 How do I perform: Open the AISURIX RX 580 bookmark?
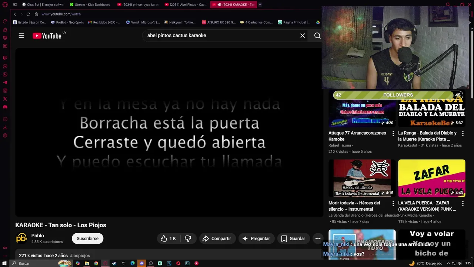(x=218, y=22)
